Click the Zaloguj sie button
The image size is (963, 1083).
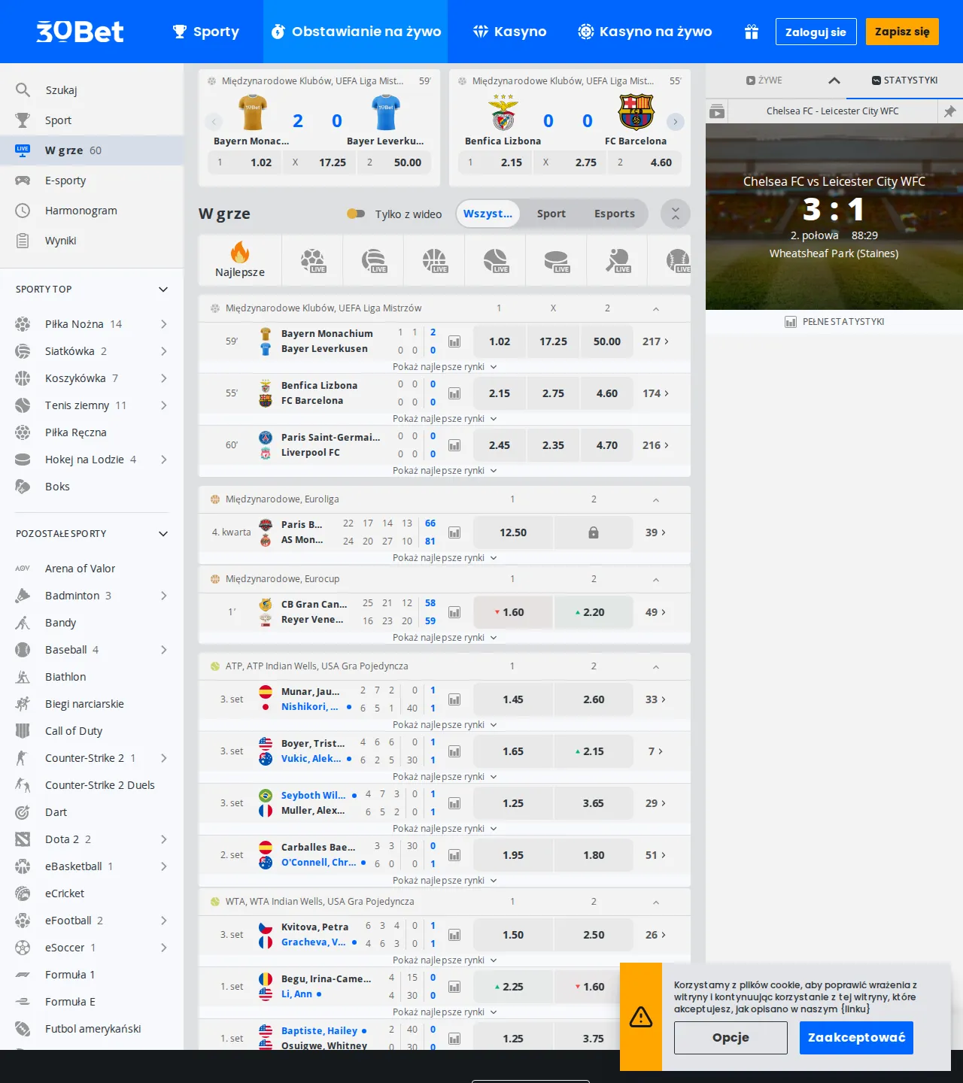[x=816, y=32]
